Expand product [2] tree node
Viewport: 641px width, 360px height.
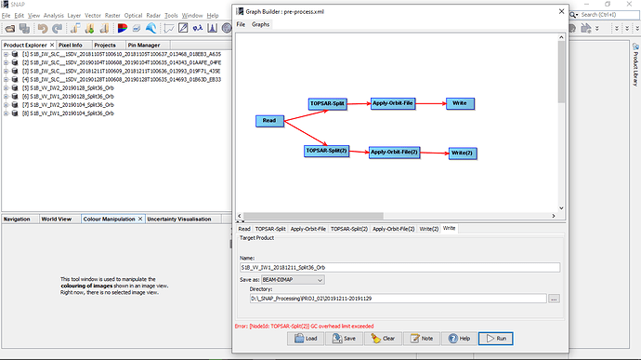pyautogui.click(x=6, y=62)
